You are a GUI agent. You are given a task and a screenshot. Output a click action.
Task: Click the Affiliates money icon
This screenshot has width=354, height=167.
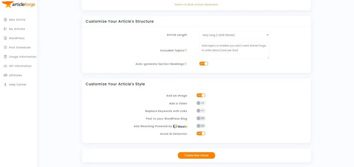6,75
